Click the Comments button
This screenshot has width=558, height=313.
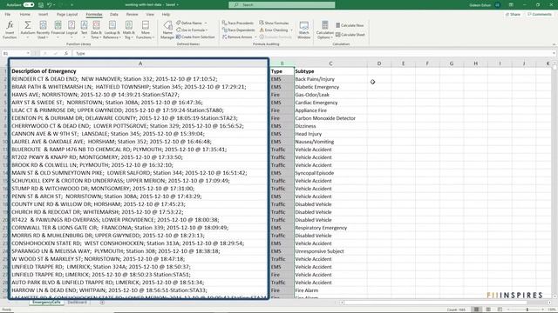click(x=540, y=14)
